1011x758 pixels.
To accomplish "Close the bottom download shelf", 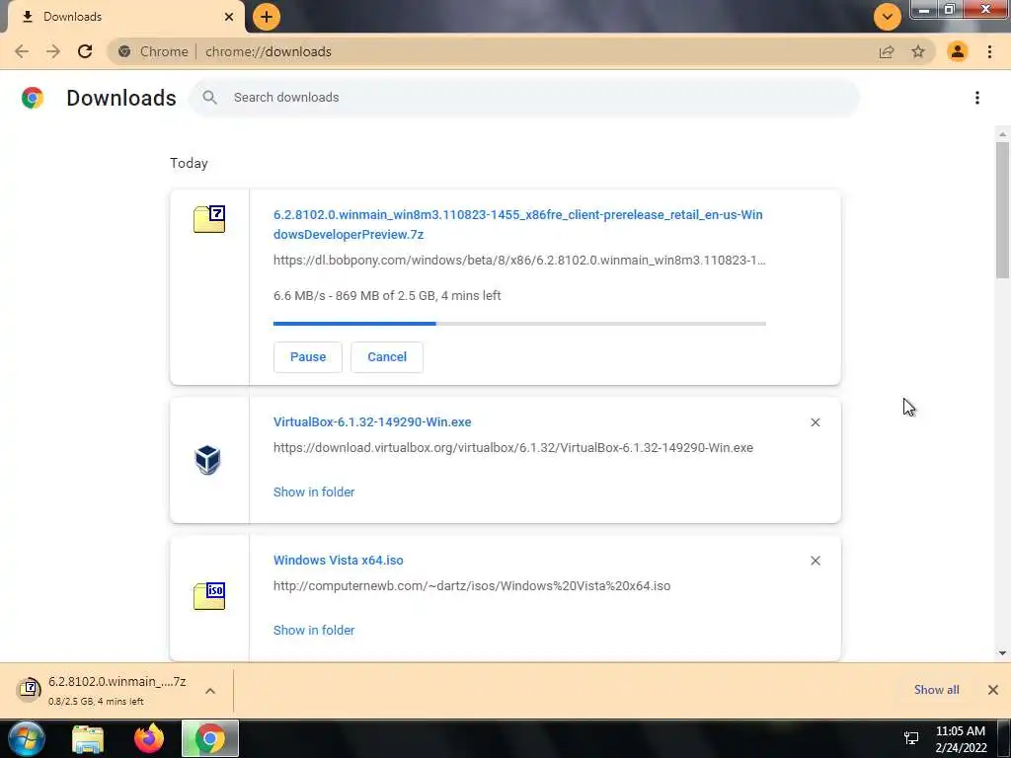I will pos(993,690).
